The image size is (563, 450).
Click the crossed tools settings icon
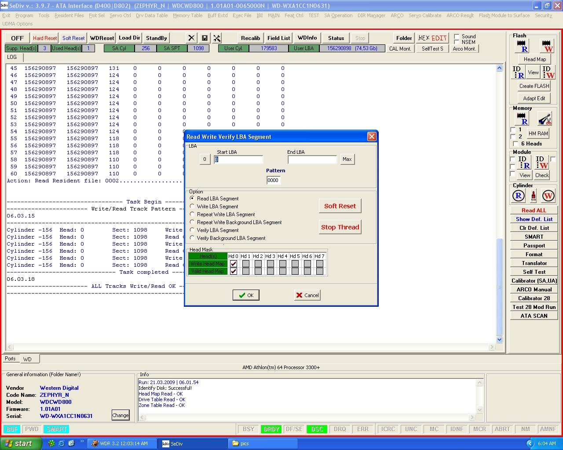tap(217, 38)
